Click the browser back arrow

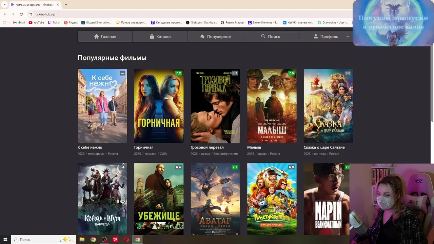click(x=5, y=14)
